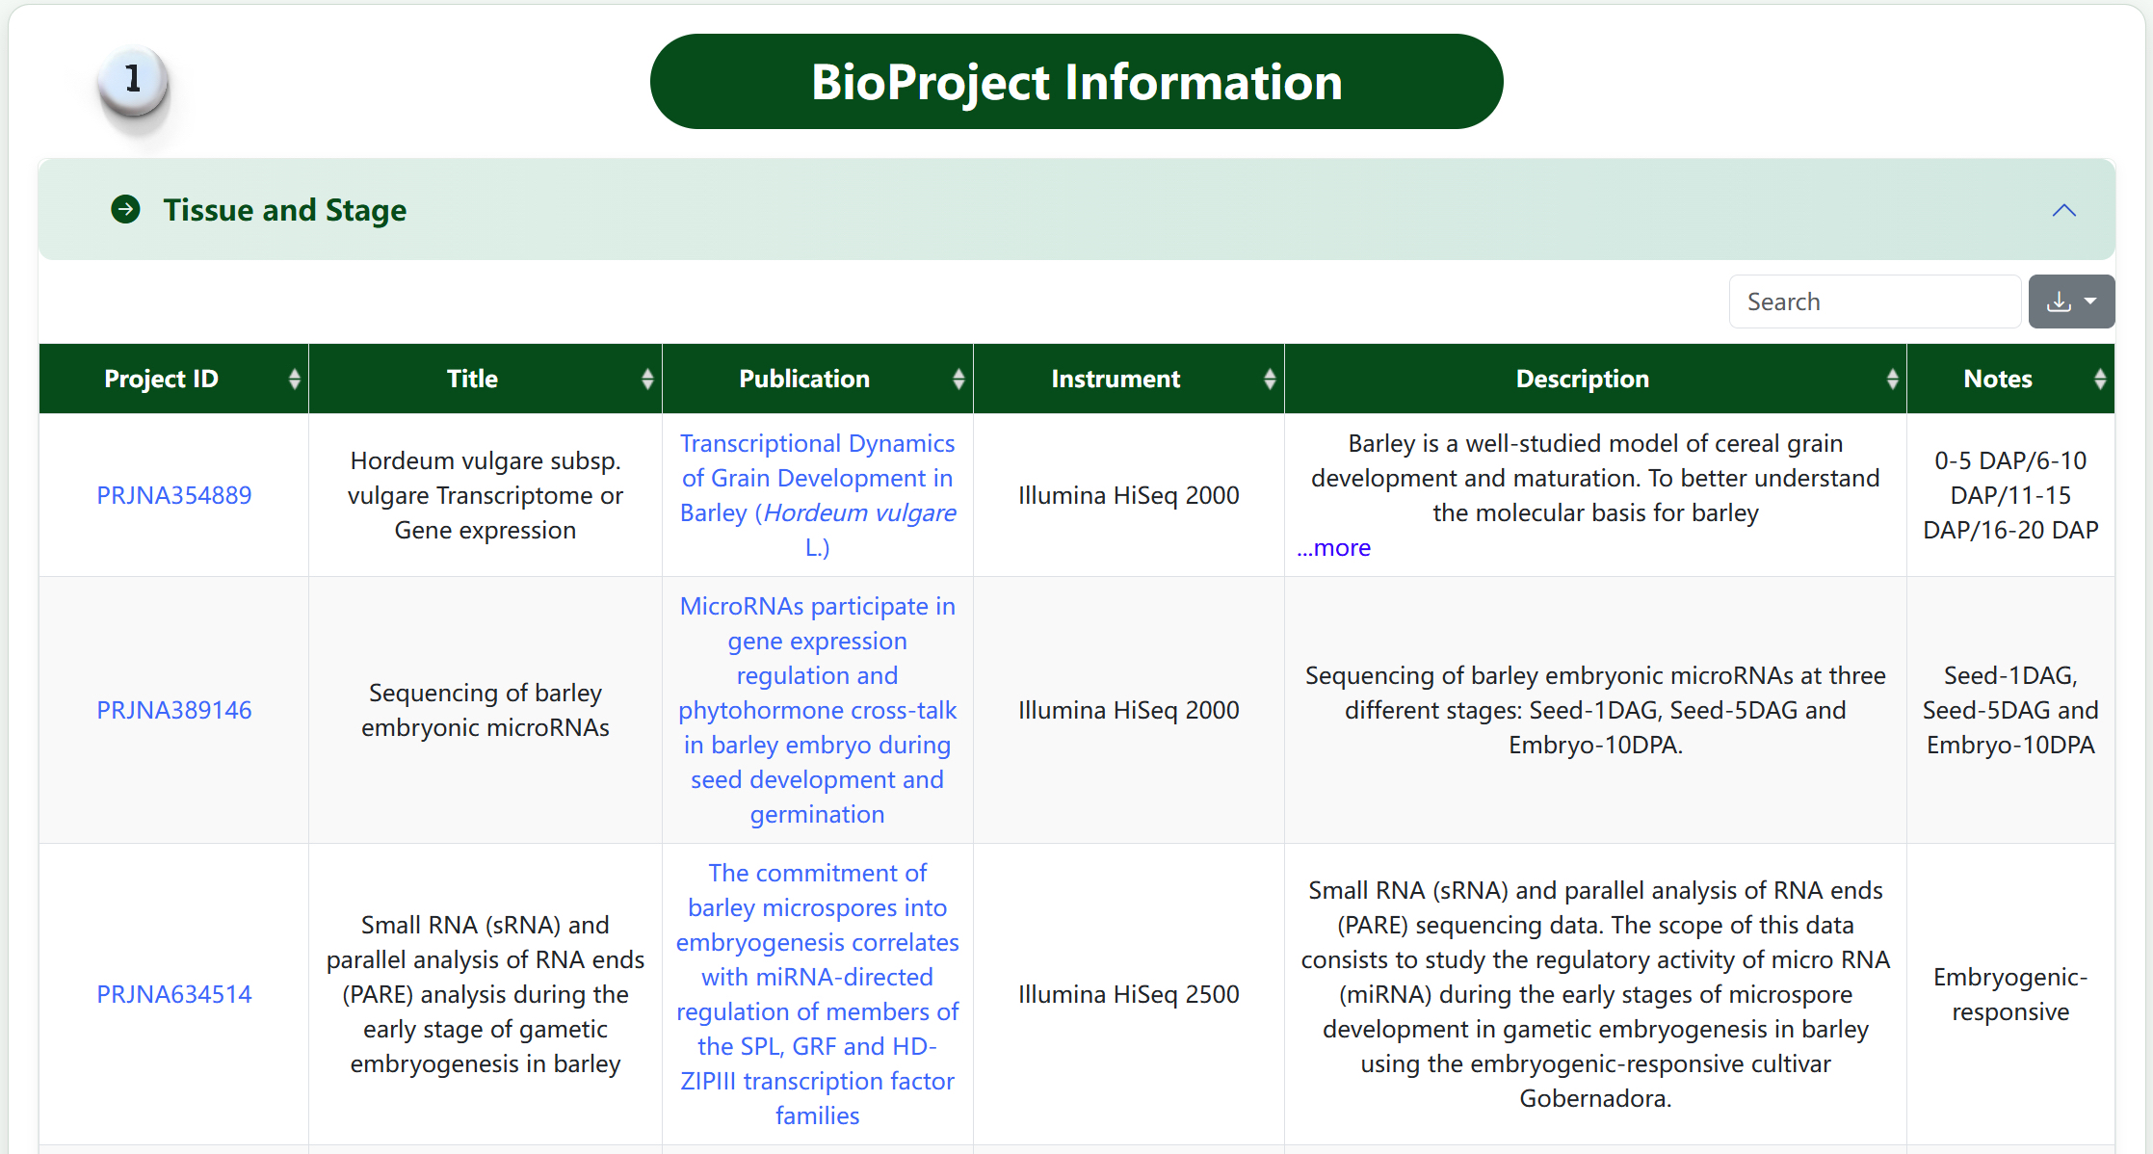Focus the table Search field
The height and width of the screenshot is (1154, 2153).
pos(1875,302)
